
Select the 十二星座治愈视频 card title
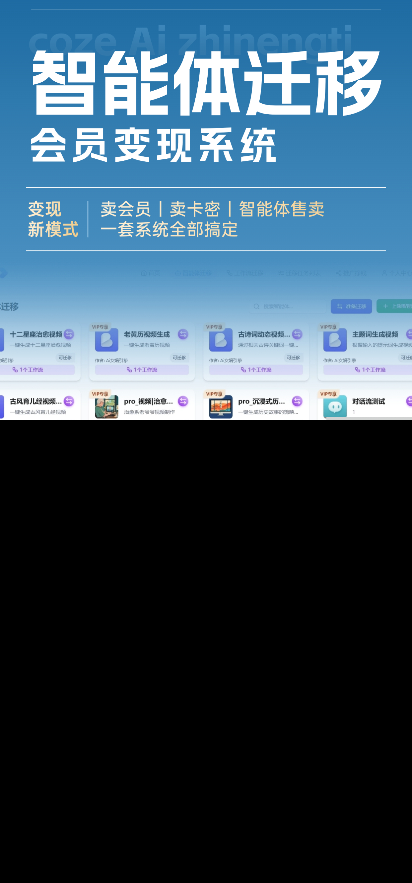(36, 334)
